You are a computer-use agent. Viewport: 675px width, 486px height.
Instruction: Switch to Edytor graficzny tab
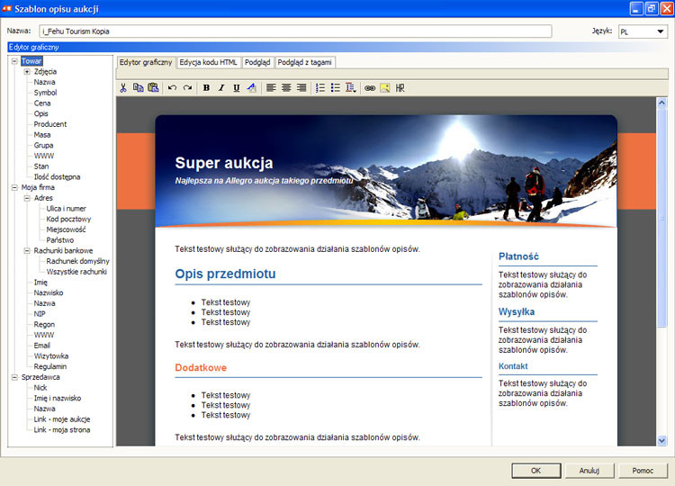click(146, 62)
